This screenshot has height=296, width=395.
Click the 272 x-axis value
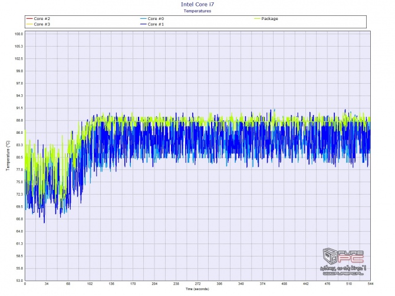pyautogui.click(x=197, y=284)
